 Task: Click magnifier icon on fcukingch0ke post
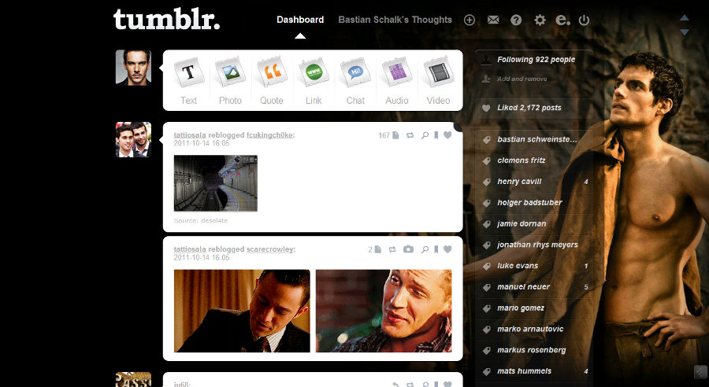(425, 135)
